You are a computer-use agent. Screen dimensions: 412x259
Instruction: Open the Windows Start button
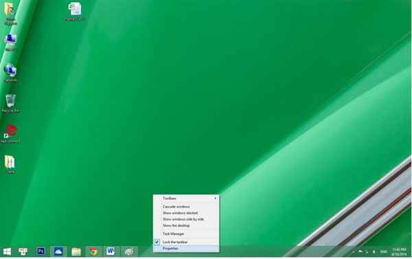(x=7, y=251)
